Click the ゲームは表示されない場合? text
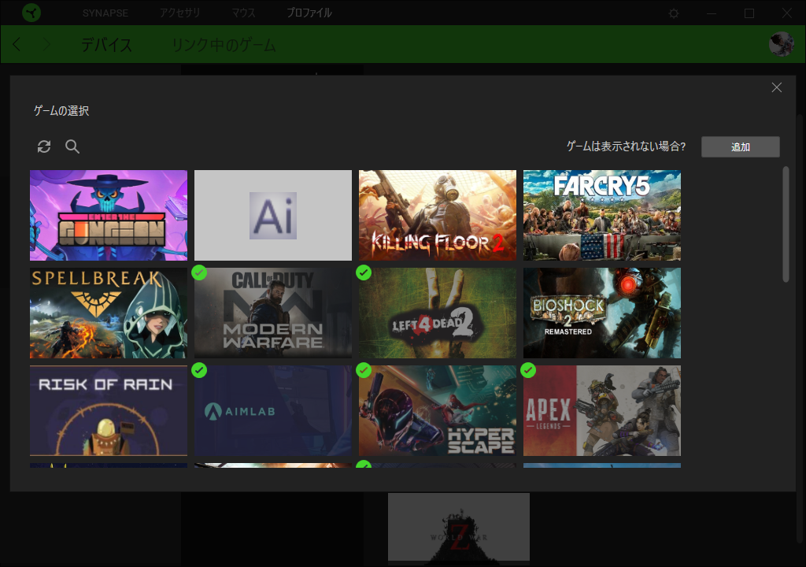 coord(626,146)
